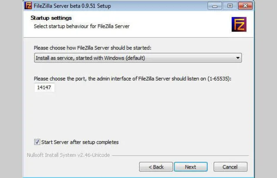
Task: Click the arrow on the startup combo box
Action: pyautogui.click(x=238, y=58)
